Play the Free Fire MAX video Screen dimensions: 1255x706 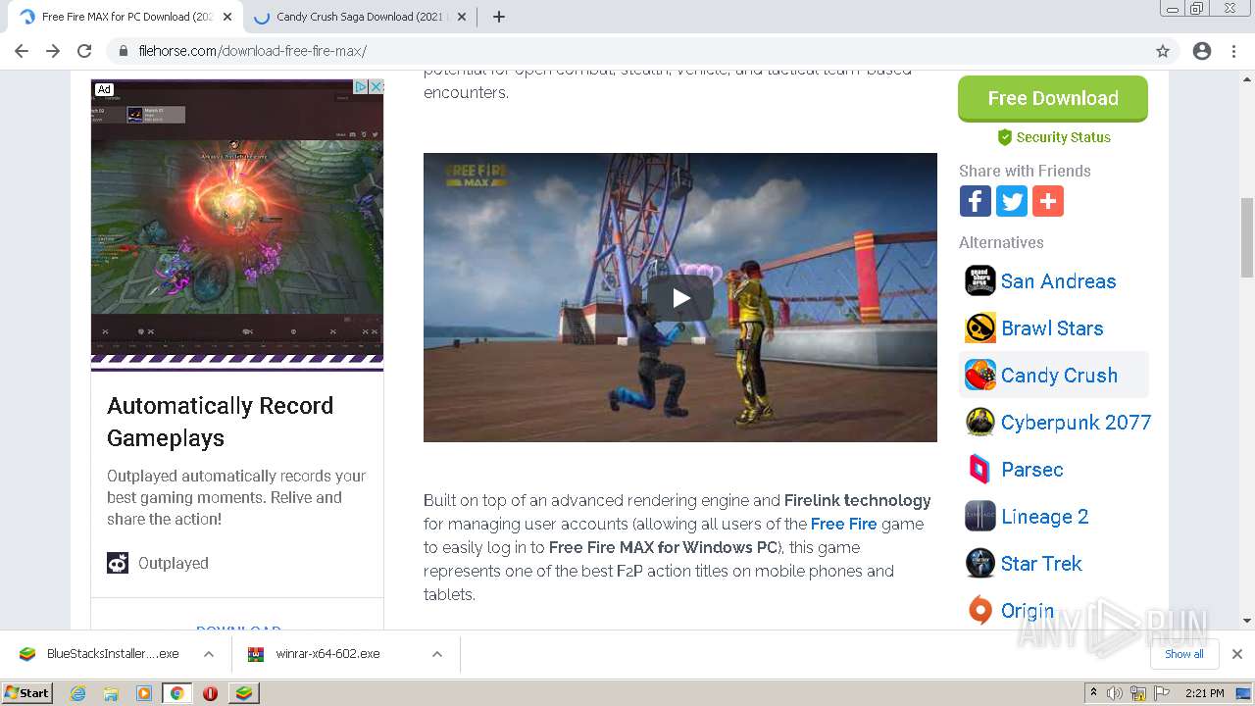point(680,298)
